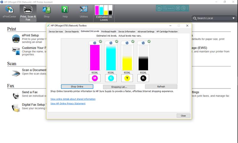Image resolution: width=238 pixels, height=143 pixels.
Task: Open the three-dot menu in overlay toolbar
Action: pyautogui.click(x=187, y=8)
